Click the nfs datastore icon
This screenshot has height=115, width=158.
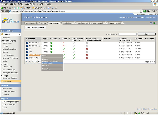click(27, 49)
